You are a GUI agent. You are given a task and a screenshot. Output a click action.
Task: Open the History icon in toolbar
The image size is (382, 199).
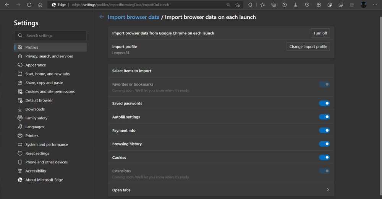[285, 5]
